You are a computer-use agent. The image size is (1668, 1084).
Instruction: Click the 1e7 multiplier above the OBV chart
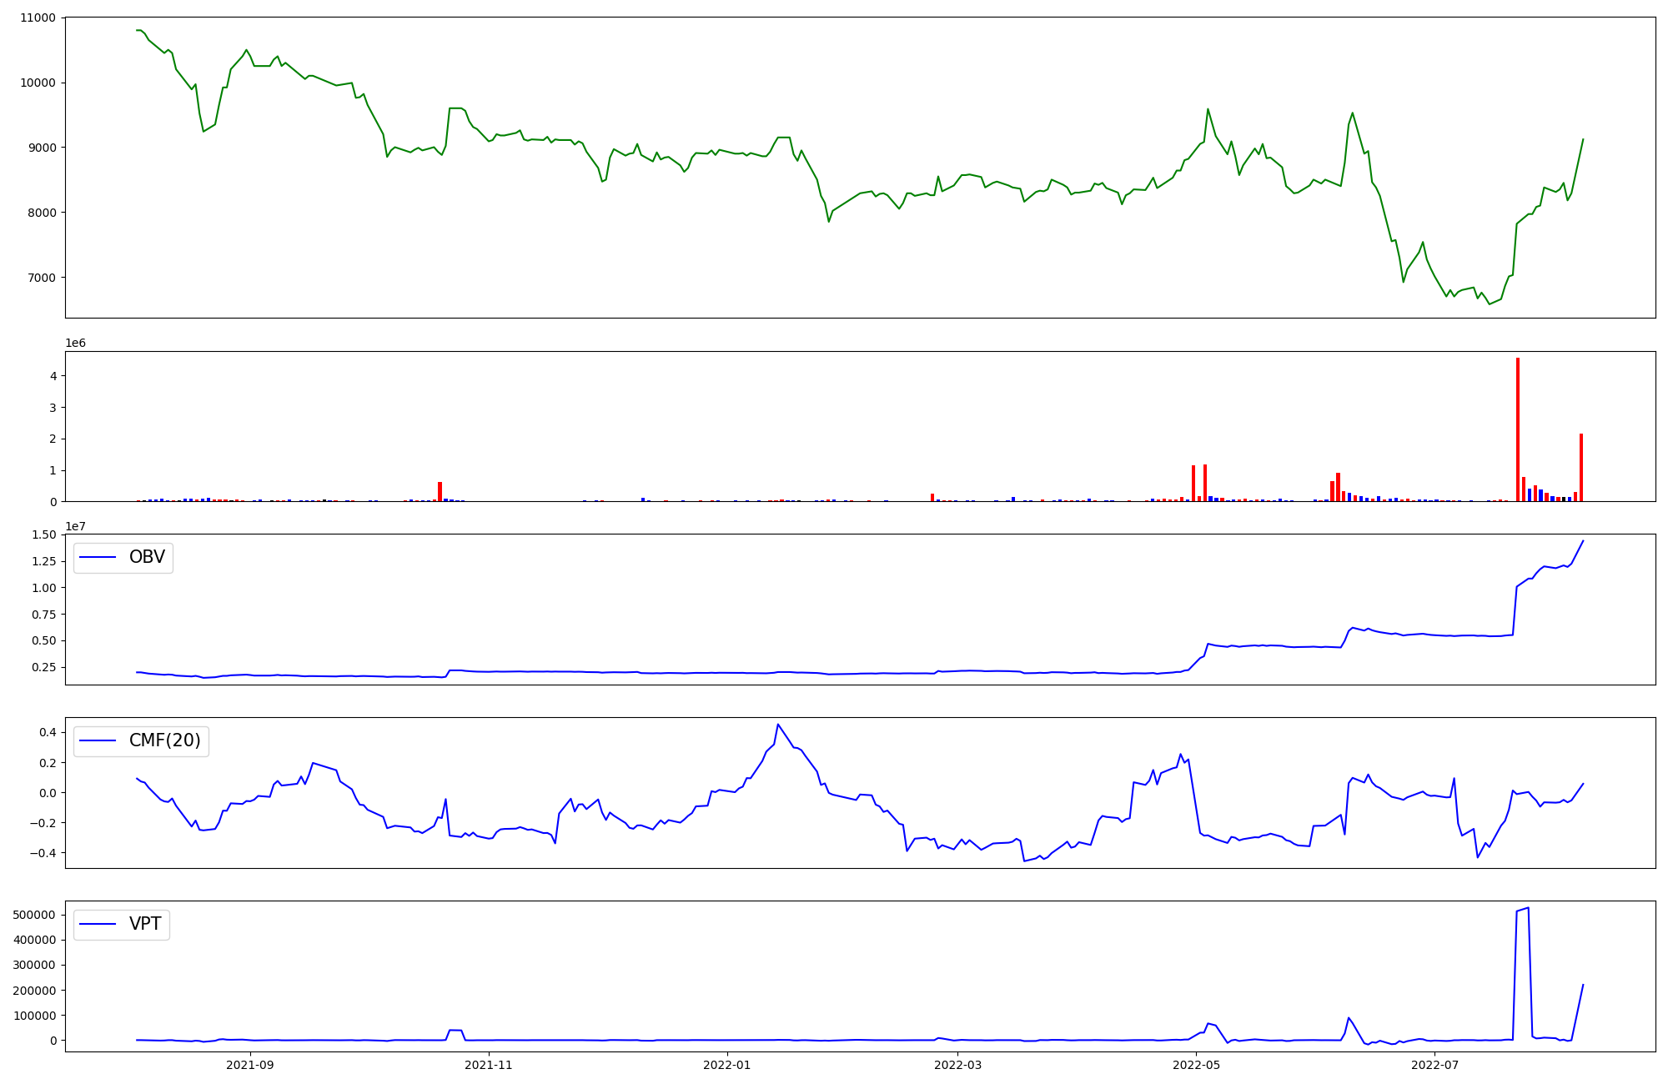point(76,526)
